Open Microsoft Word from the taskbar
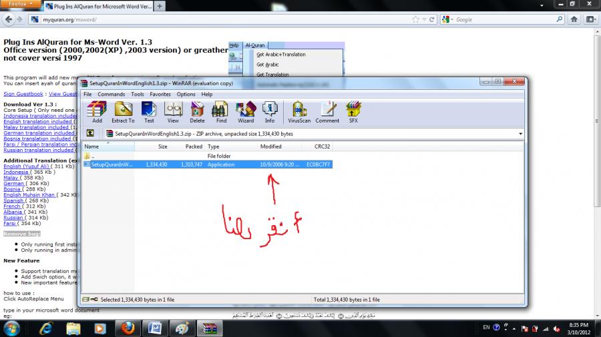This screenshot has width=601, height=337. [x=153, y=328]
